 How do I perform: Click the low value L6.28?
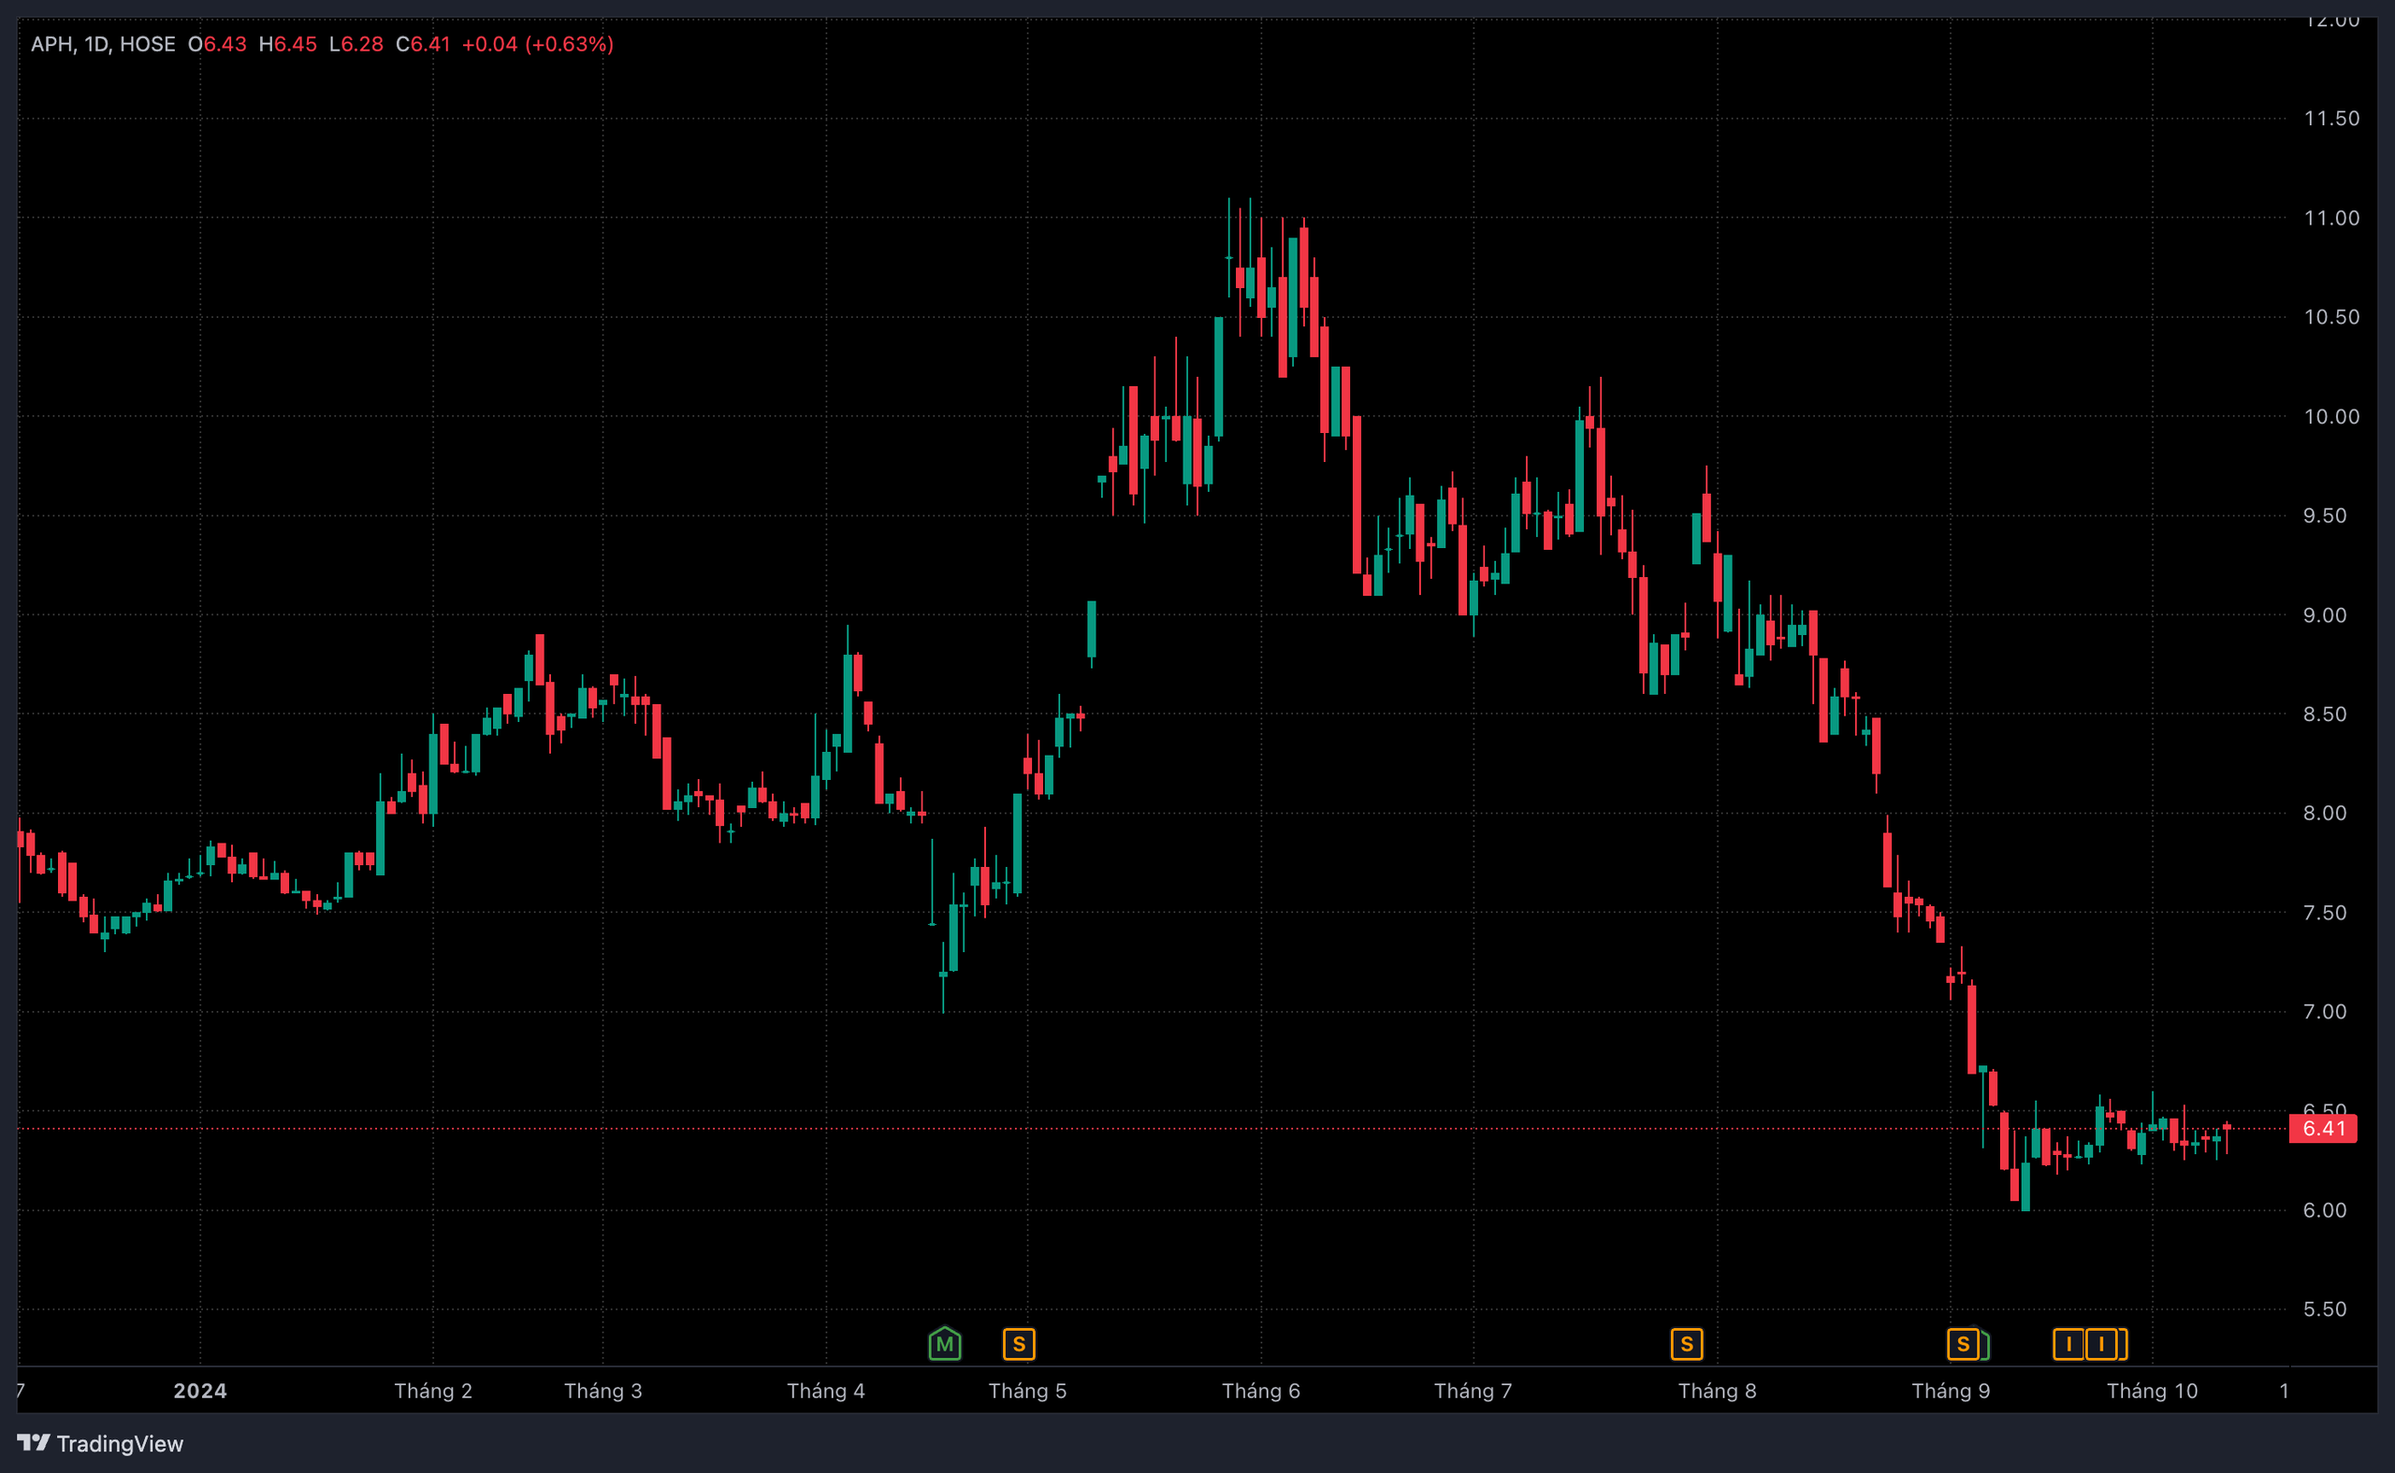pos(356,44)
